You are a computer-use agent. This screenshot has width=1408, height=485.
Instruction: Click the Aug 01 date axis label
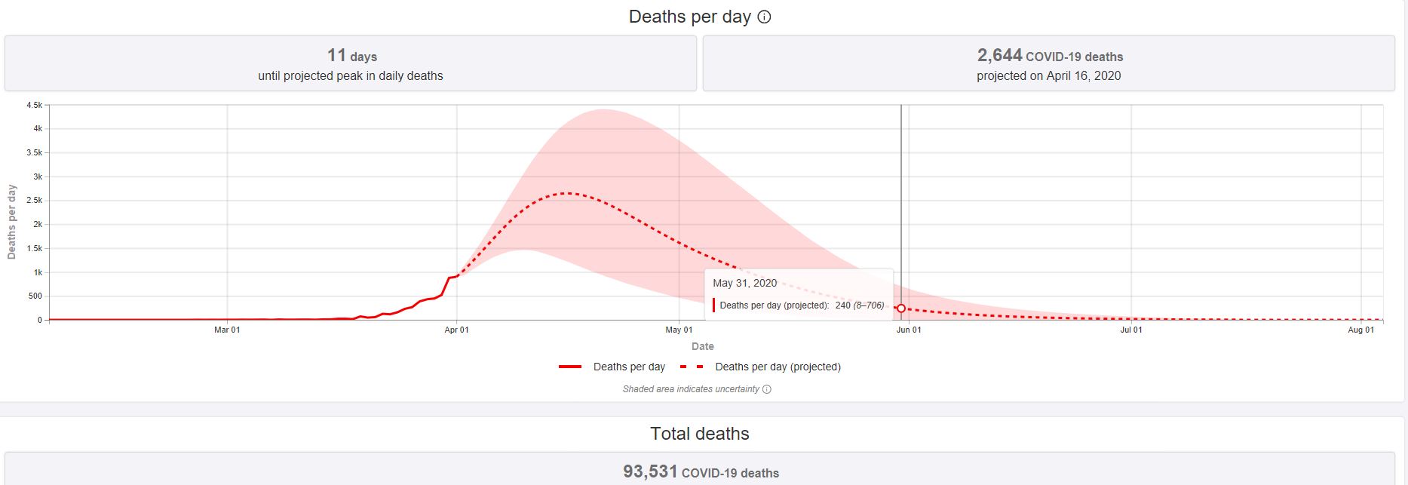click(x=1360, y=330)
